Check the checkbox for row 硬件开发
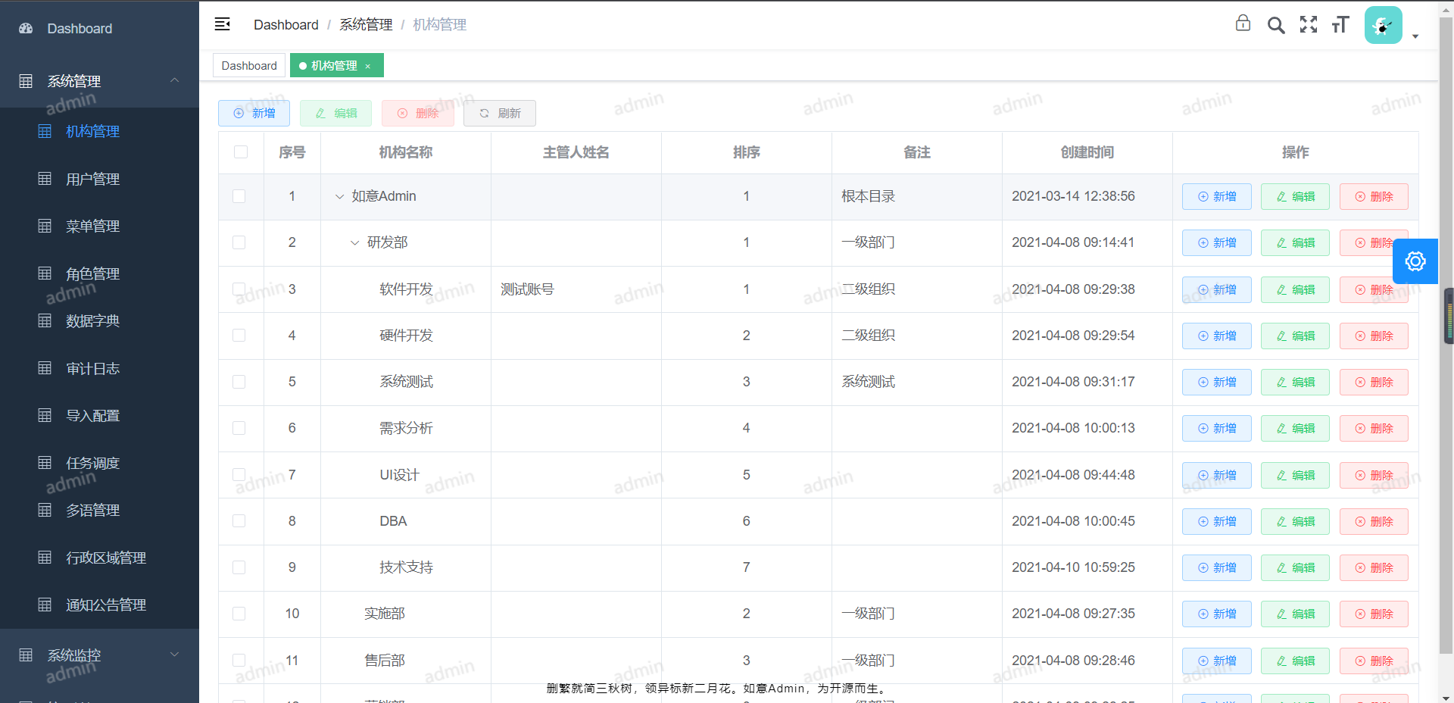Image resolution: width=1454 pixels, height=703 pixels. click(x=239, y=336)
